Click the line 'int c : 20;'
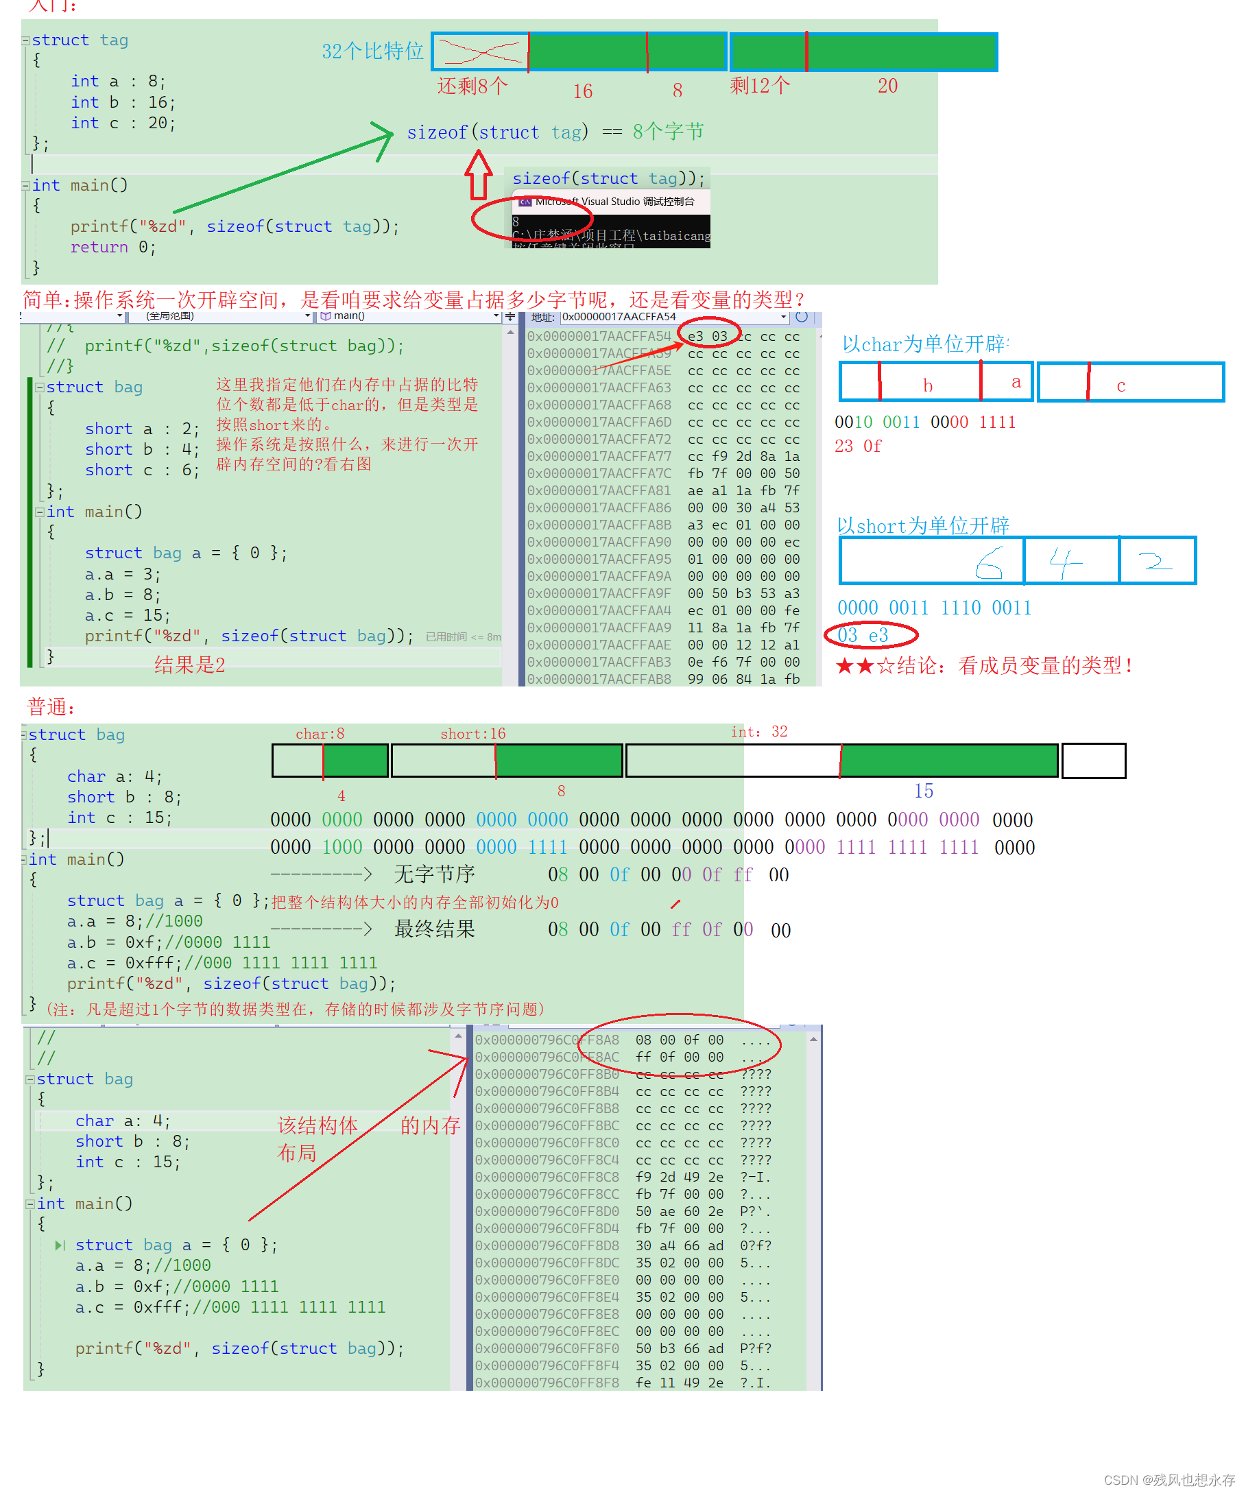Viewport: 1246px width, 1493px height. tap(123, 123)
